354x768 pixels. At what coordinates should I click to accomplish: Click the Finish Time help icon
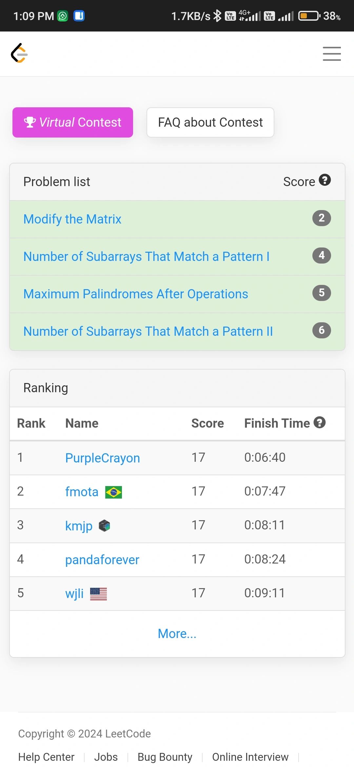[x=320, y=422]
